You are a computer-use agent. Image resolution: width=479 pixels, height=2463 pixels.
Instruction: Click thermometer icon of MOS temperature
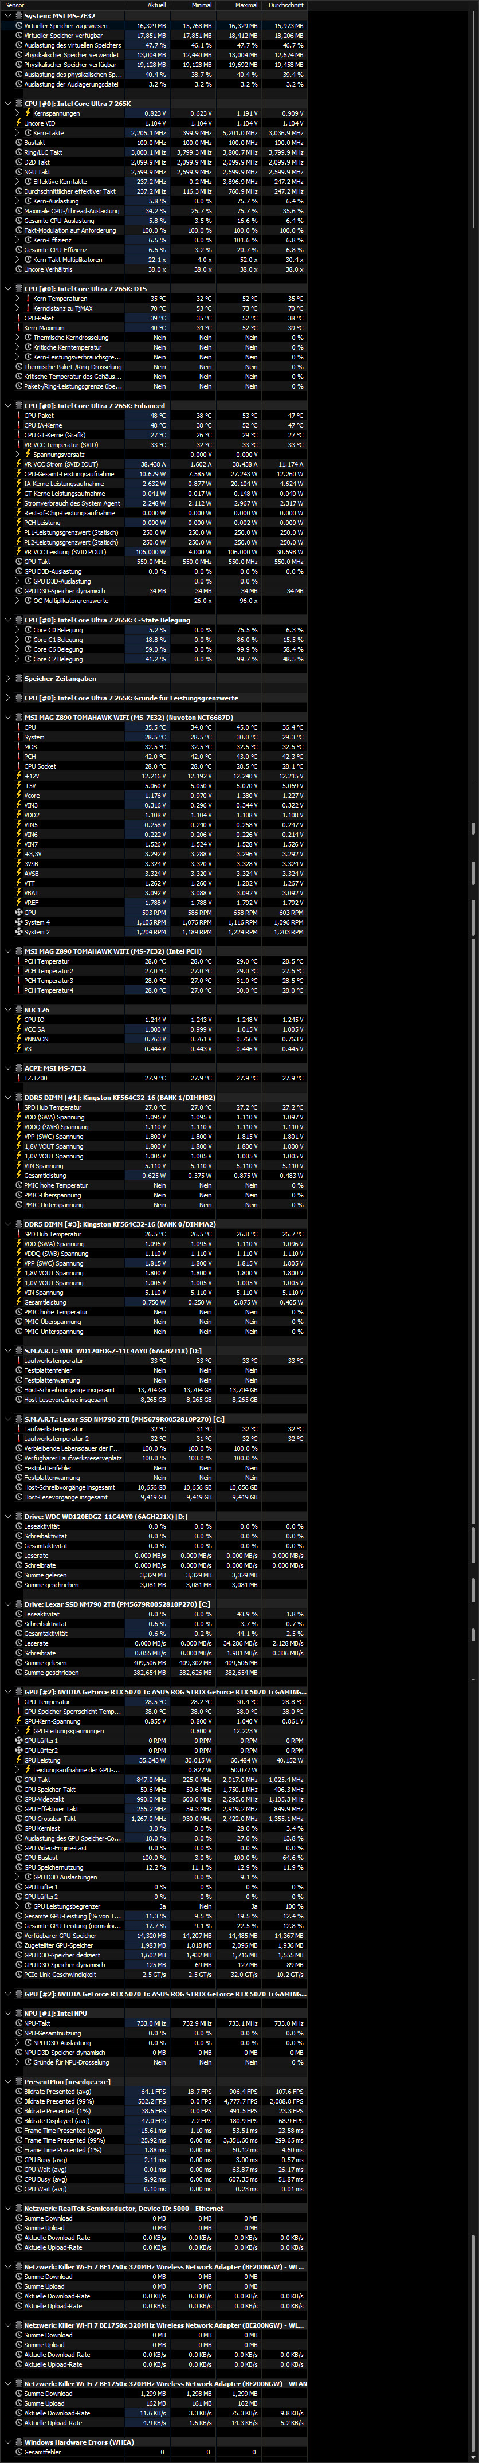tap(19, 747)
